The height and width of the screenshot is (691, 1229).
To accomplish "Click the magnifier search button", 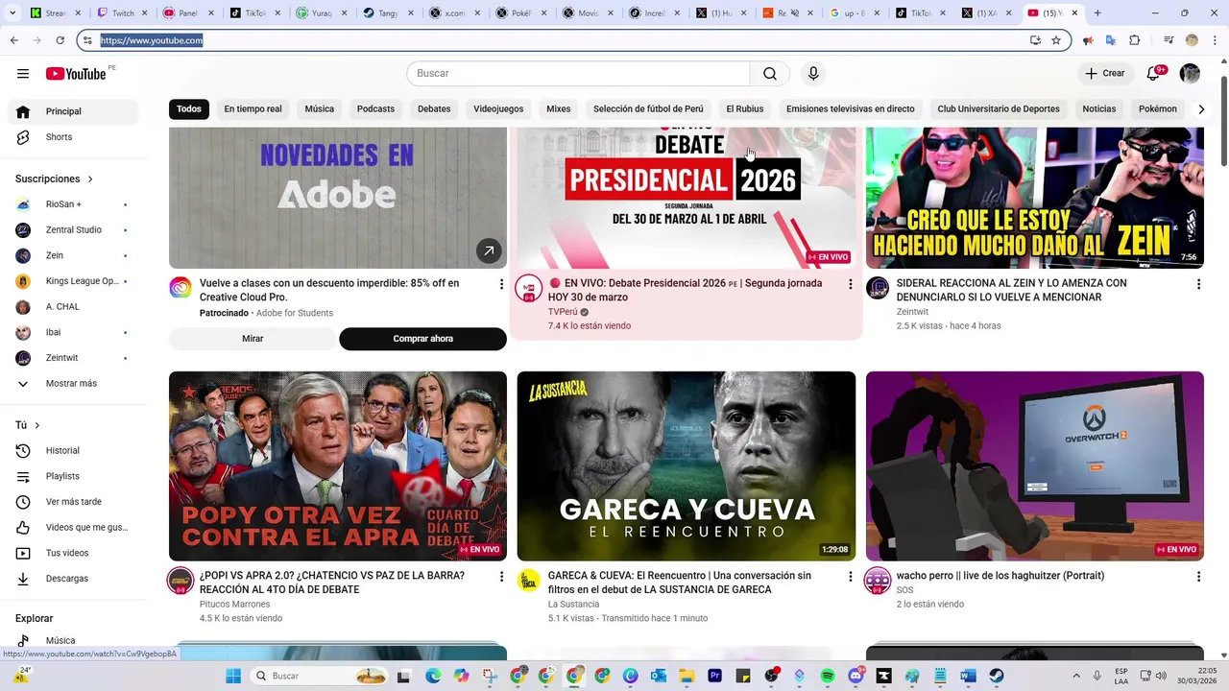I will point(770,74).
